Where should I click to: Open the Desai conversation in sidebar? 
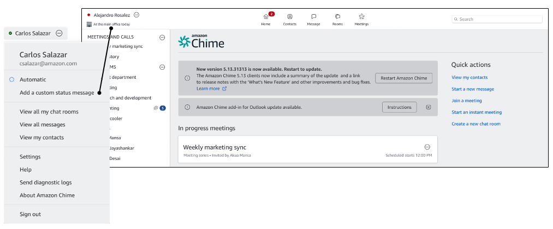click(x=115, y=158)
